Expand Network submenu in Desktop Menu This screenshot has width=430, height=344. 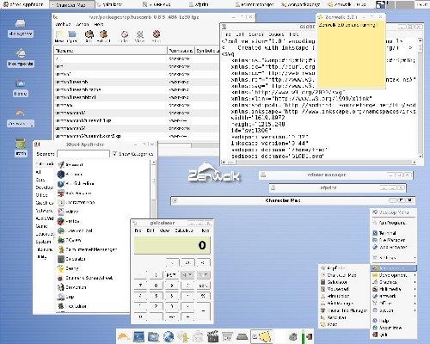pyautogui.click(x=394, y=296)
